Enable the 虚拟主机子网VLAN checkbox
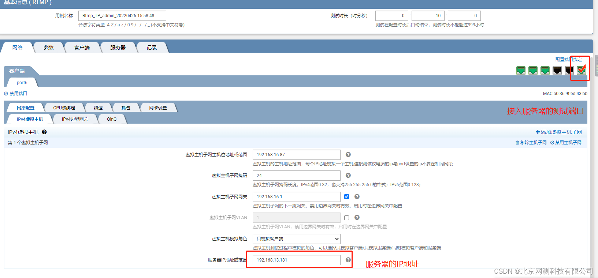 point(346,218)
